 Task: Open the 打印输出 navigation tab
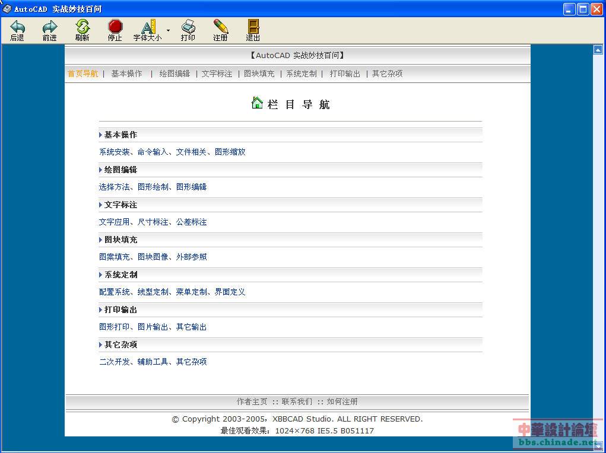pos(345,74)
